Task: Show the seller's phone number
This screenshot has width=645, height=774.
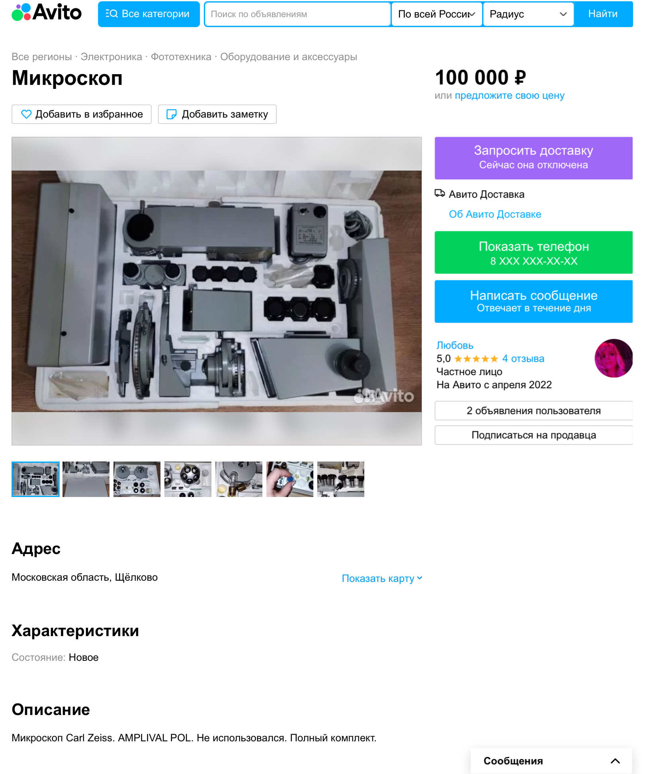Action: pyautogui.click(x=534, y=252)
